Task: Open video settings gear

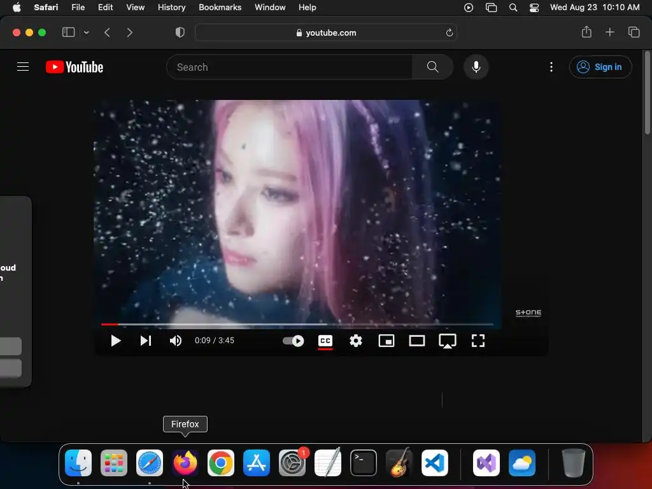Action: click(x=355, y=341)
